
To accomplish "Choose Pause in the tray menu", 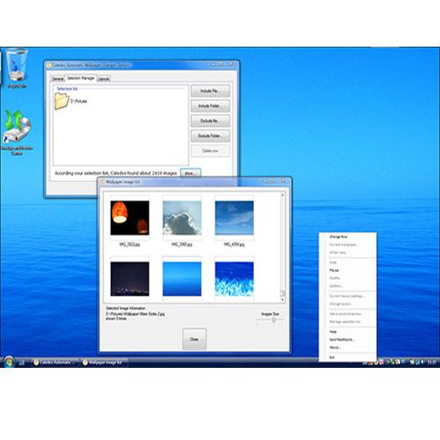I will [x=334, y=270].
